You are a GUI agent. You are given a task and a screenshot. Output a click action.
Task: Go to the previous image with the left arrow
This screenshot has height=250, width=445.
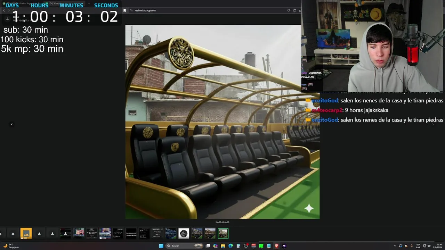(12, 124)
